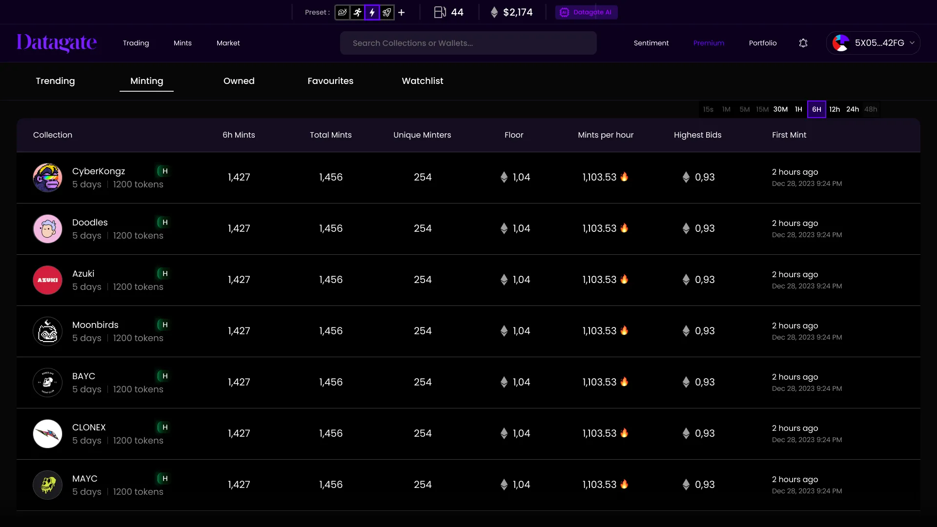
Task: Switch to the Favourites tab
Action: pos(330,81)
